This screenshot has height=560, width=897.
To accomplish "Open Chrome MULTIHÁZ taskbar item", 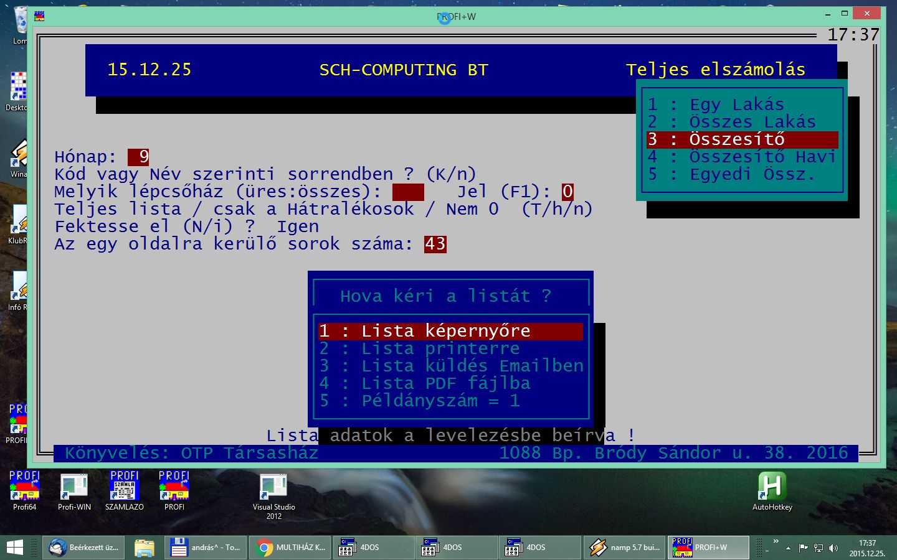I will click(290, 548).
